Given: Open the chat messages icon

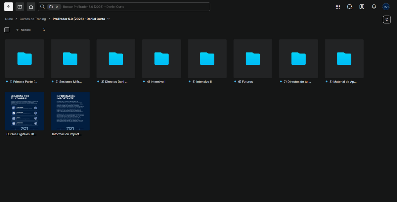Looking at the screenshot, I should [x=350, y=7].
